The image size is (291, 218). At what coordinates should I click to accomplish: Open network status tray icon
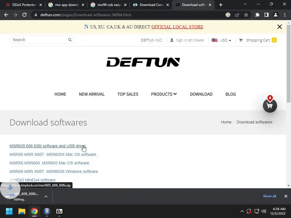pyautogui.click(x=257, y=211)
